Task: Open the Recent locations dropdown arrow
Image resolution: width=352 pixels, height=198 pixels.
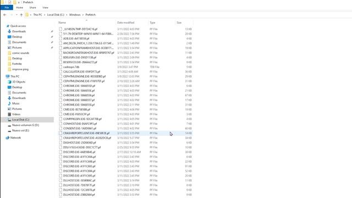Action: pyautogui.click(x=16, y=15)
